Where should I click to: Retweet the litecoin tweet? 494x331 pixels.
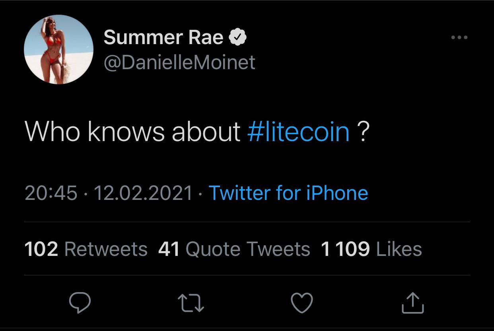click(191, 303)
